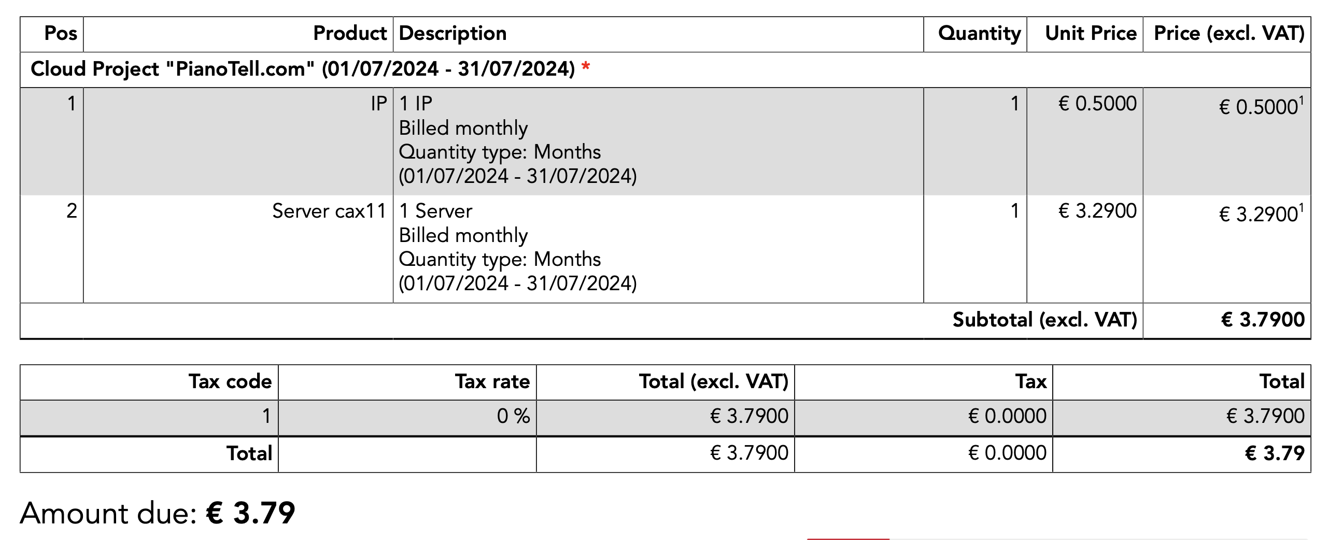Viewport: 1329px width, 540px height.
Task: Select the "Server cax11" product cell
Action: point(329,211)
